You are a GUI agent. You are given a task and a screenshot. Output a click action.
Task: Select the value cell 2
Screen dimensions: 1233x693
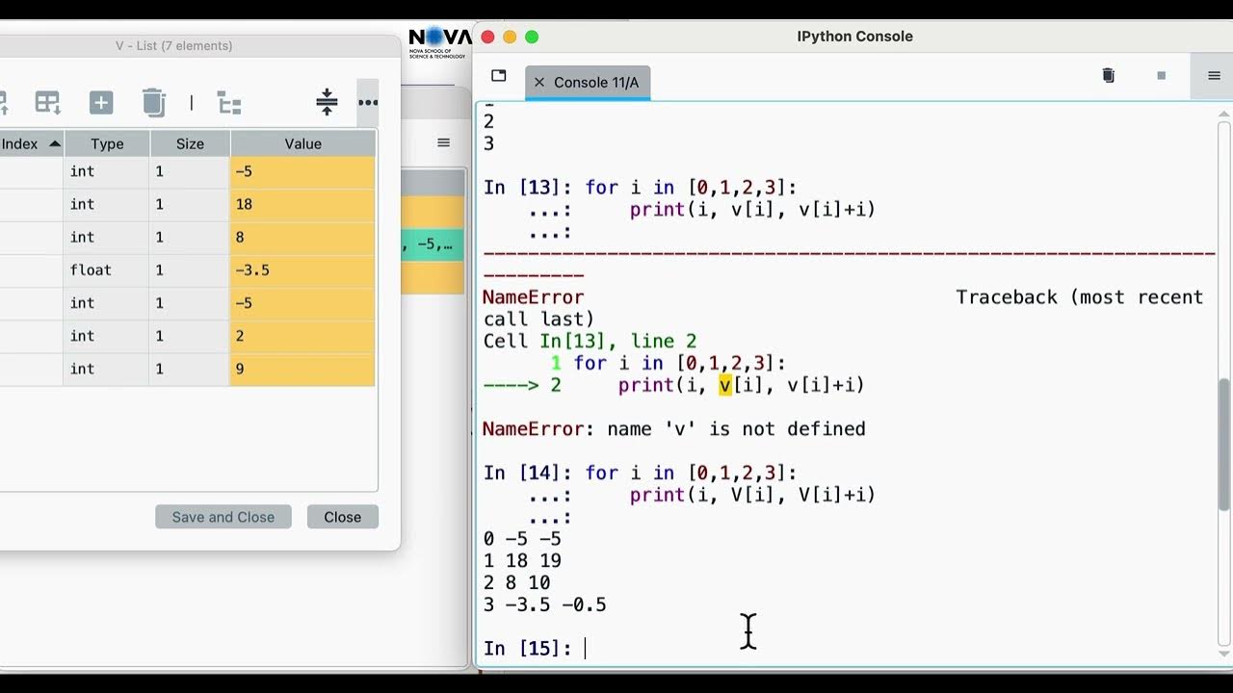[302, 336]
